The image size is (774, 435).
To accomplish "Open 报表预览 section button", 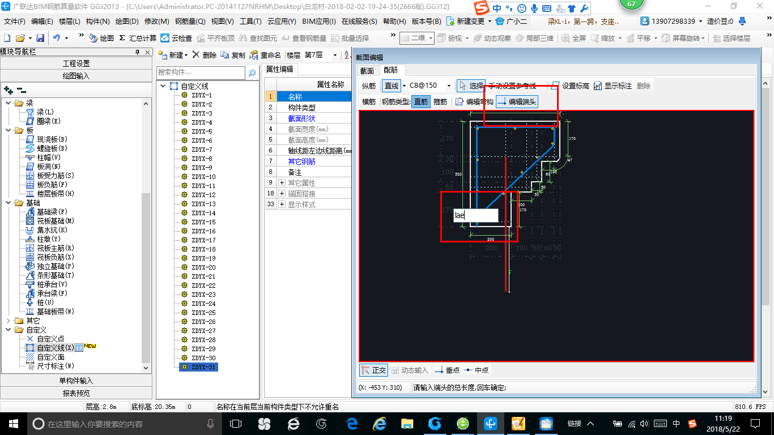I will pyautogui.click(x=76, y=393).
